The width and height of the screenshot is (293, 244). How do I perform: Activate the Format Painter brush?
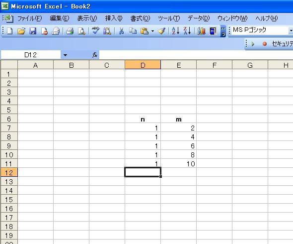(x=162, y=31)
